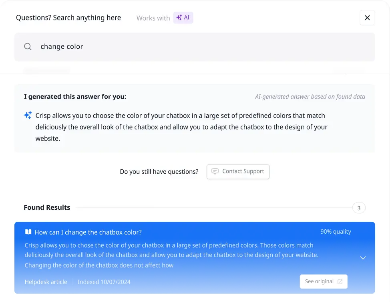
Task: Click the external link icon inside See original
Action: [x=340, y=281]
